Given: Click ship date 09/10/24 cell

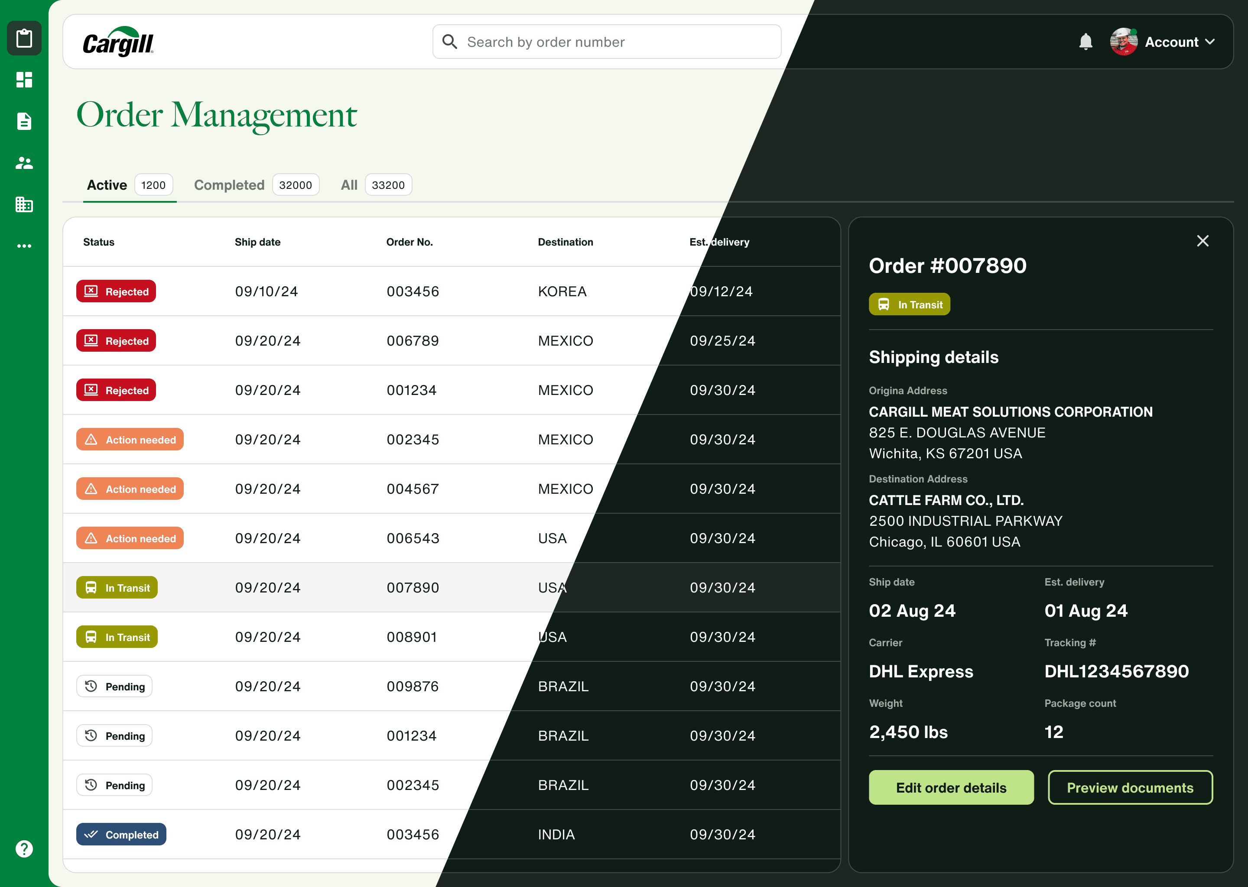Looking at the screenshot, I should pos(266,291).
